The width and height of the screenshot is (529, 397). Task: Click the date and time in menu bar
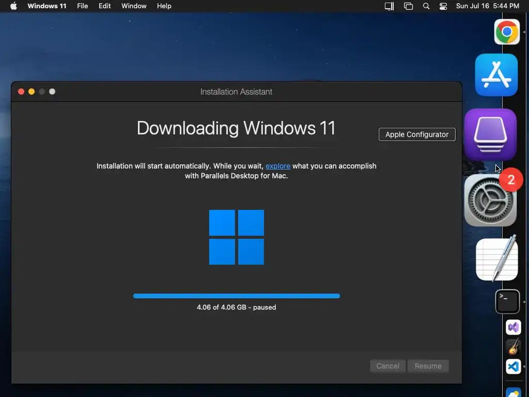tap(487, 6)
